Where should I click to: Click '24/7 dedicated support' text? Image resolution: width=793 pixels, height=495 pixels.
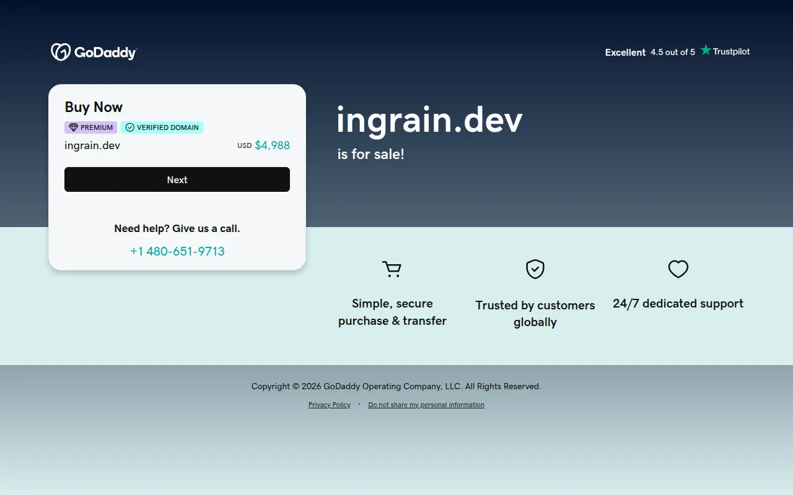pyautogui.click(x=678, y=303)
